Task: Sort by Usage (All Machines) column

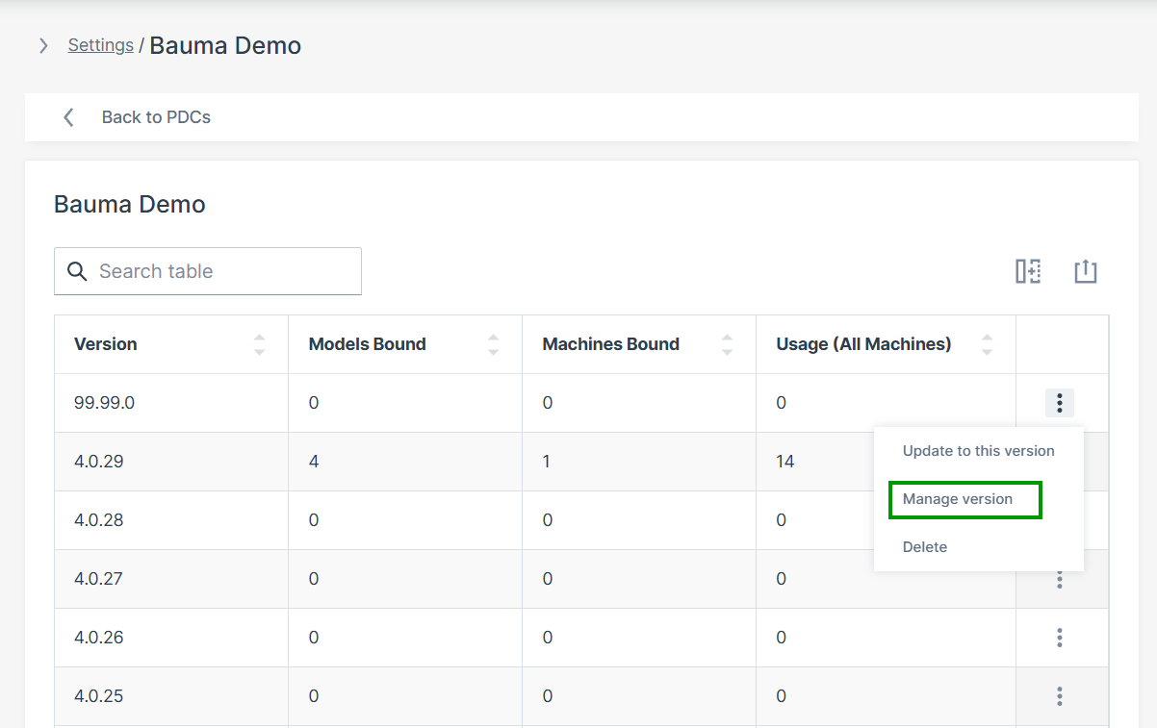Action: coord(987,344)
